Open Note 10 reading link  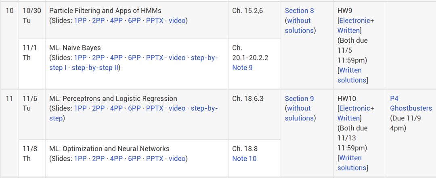click(244, 159)
